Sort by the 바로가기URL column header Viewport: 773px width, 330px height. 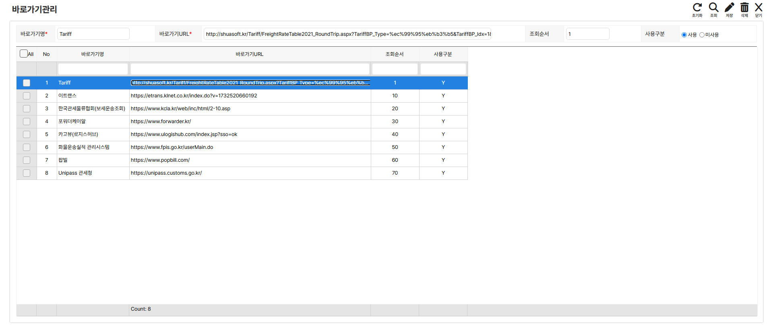point(250,54)
